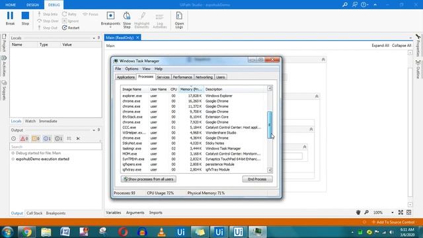Click Task Manager process list scrollbar thumb
The image size is (423, 238).
(270, 125)
